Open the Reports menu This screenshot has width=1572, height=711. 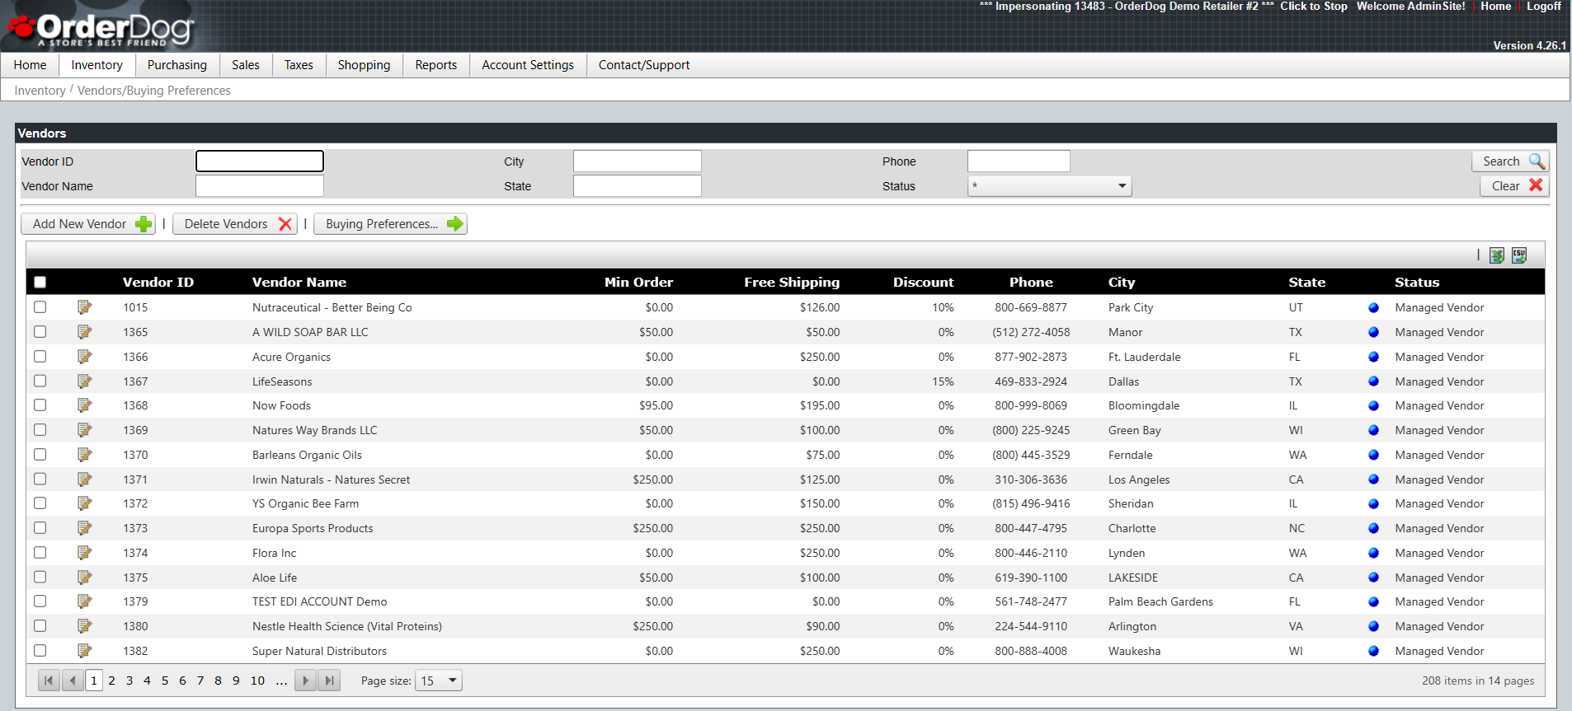[x=436, y=65]
